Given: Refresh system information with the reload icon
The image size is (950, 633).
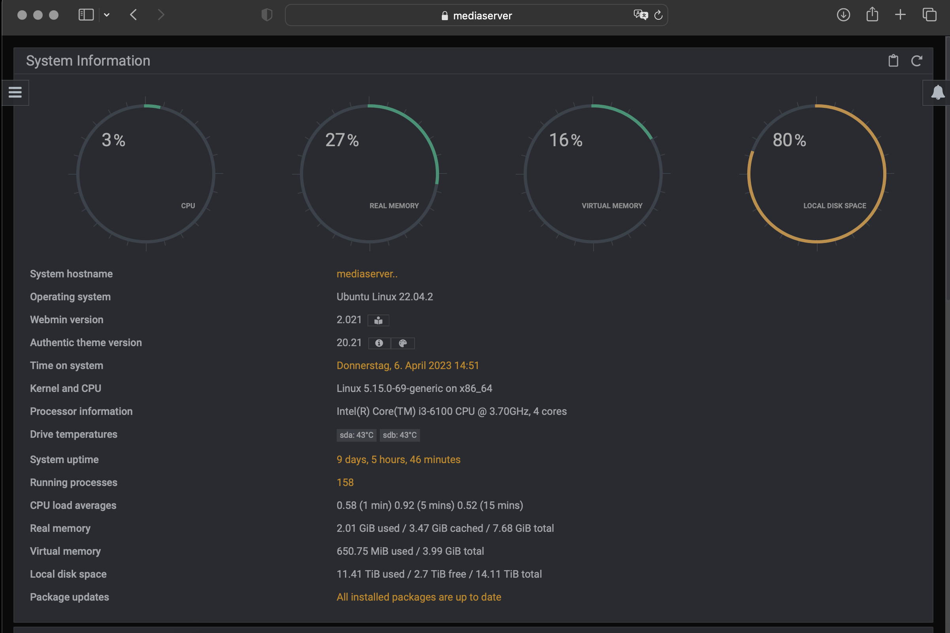Looking at the screenshot, I should (x=916, y=61).
